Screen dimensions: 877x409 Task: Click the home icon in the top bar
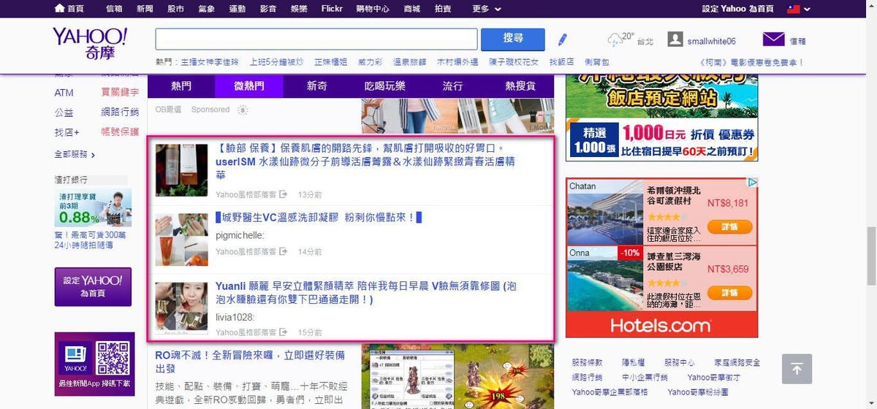pyautogui.click(x=60, y=9)
